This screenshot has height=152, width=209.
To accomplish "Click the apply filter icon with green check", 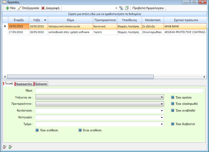I will click(10, 147).
